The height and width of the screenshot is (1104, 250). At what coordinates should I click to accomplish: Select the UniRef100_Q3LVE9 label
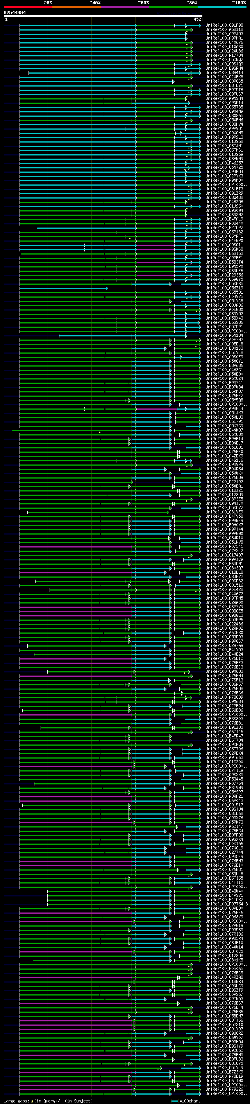point(224,512)
